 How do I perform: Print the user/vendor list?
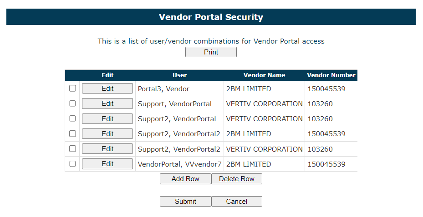coord(211,52)
